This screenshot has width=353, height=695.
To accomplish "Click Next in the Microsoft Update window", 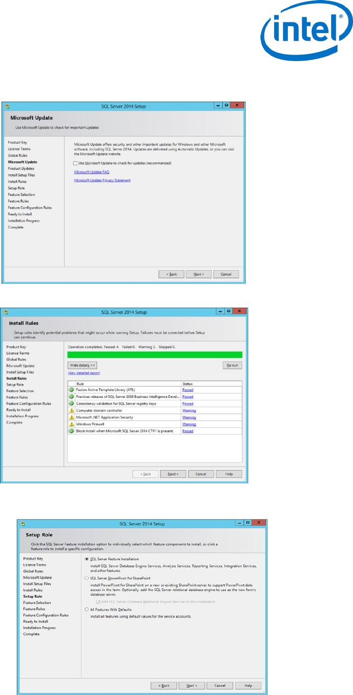I will 198,274.
